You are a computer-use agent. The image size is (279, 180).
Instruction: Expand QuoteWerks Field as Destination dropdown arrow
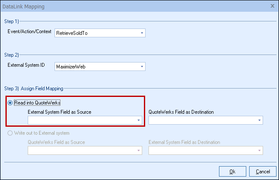[260, 120]
